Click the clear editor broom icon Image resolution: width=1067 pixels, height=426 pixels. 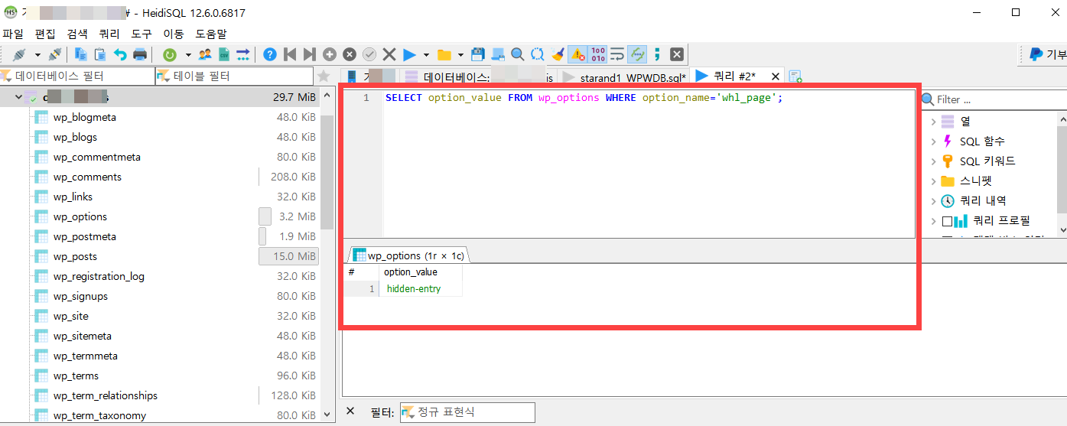[558, 54]
